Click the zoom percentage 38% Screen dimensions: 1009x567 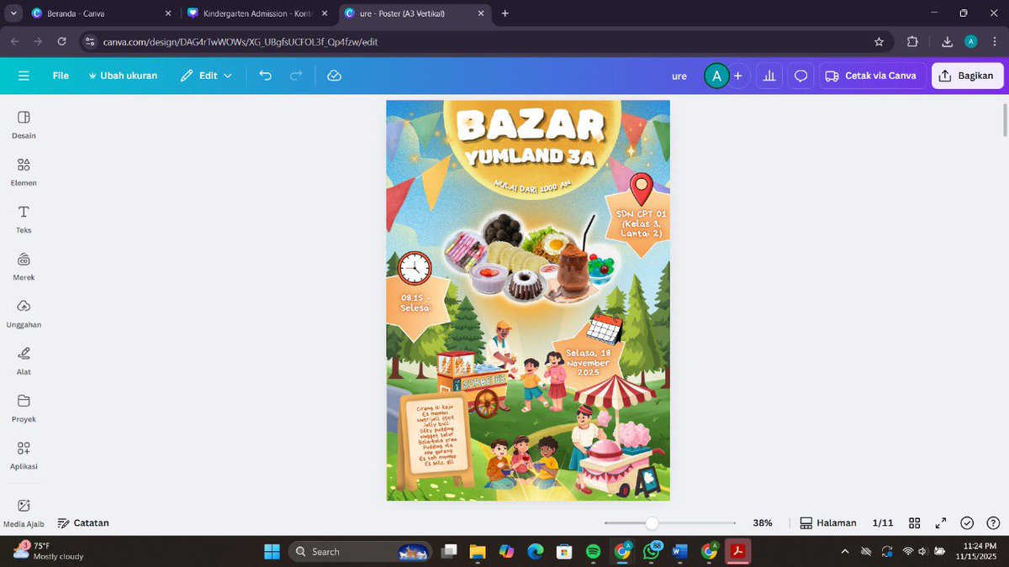[x=763, y=522]
